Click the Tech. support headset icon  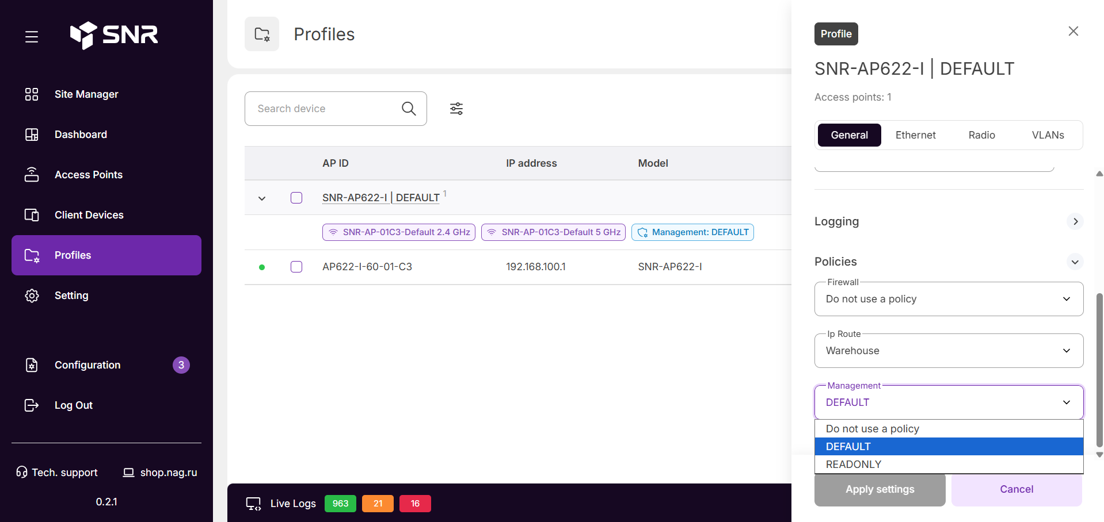(22, 472)
